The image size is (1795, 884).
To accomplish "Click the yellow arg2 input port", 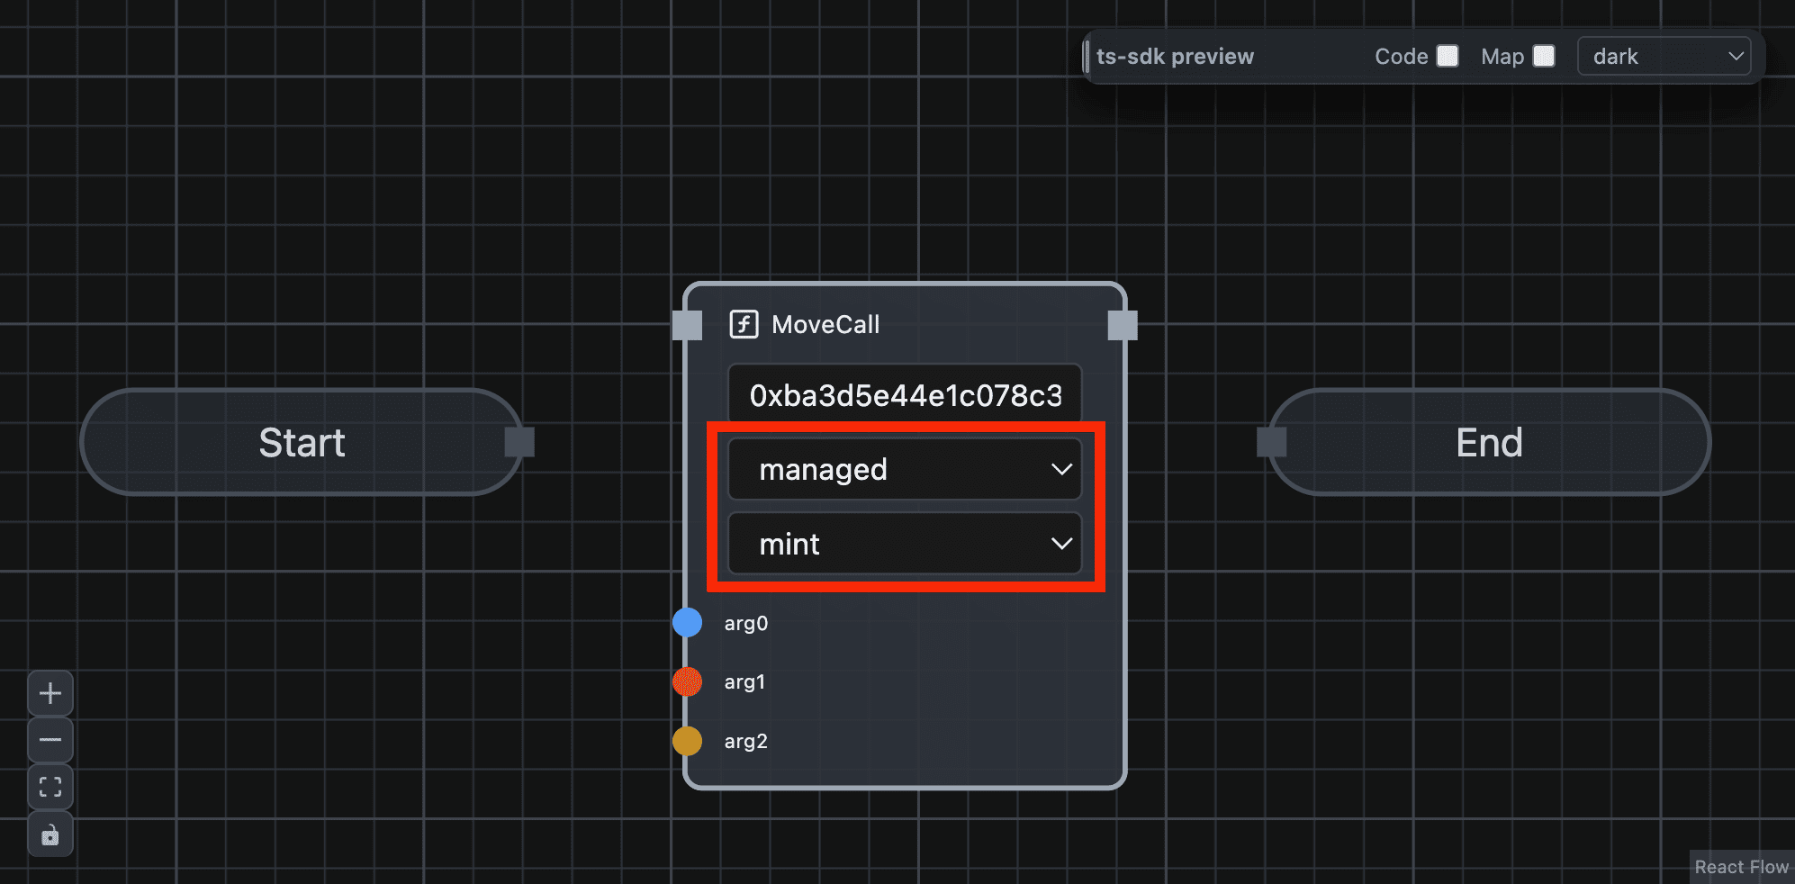I will (687, 741).
